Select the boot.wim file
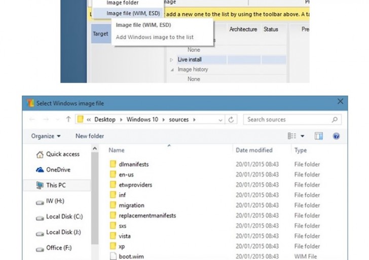This screenshot has height=260, width=369. [x=131, y=256]
